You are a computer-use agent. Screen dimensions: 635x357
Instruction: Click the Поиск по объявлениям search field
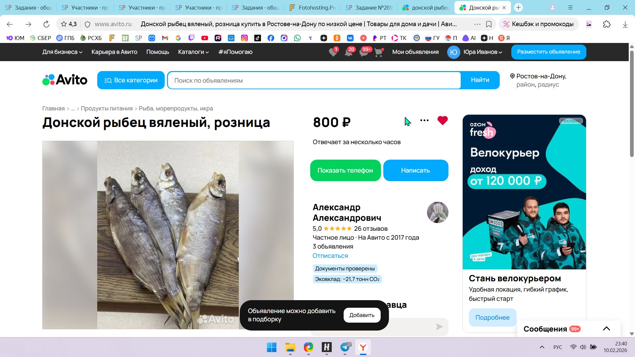pos(314,80)
